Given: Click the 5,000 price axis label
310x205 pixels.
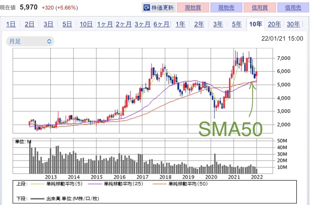Looking at the screenshot, I should pos(284,85).
